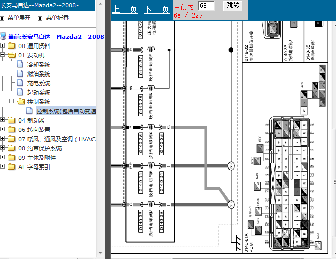The image size is (336, 259).
Task: Click the 0140-01A PCM connector label
Action: (x=248, y=243)
